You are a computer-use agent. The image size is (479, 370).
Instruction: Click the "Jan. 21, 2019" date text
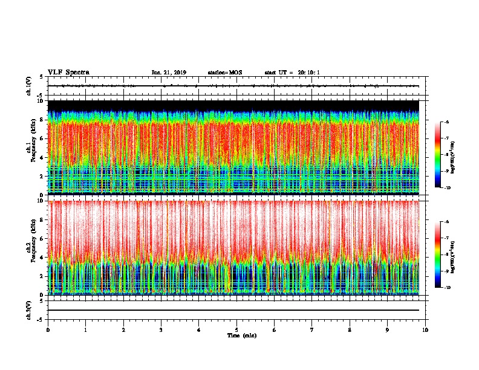point(169,73)
